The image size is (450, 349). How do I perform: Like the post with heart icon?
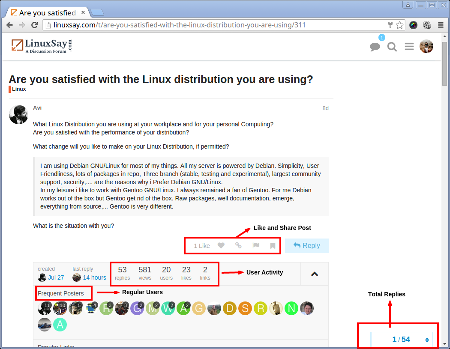point(221,245)
